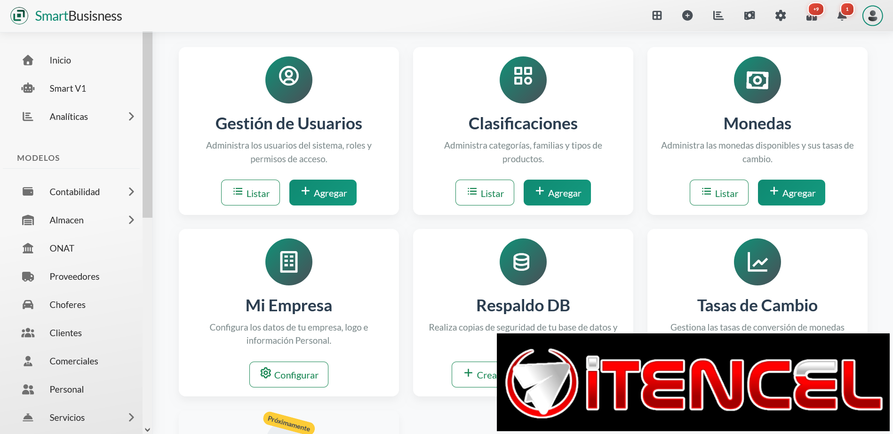Screen dimensions: 893x434
Task: Click the ONAT bank icon in the sidebar
Action: [x=28, y=248]
